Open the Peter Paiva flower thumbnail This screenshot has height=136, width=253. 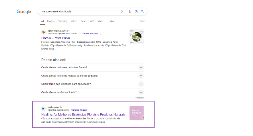point(137,36)
